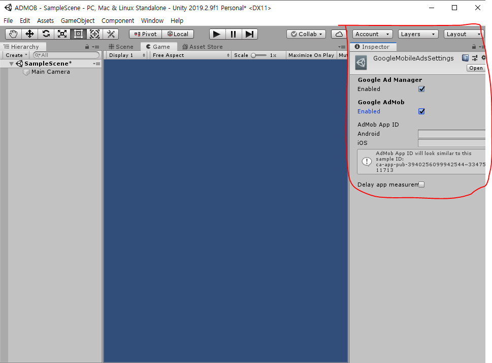Maximize the Unity window
This screenshot has height=363, width=492.
[x=454, y=8]
